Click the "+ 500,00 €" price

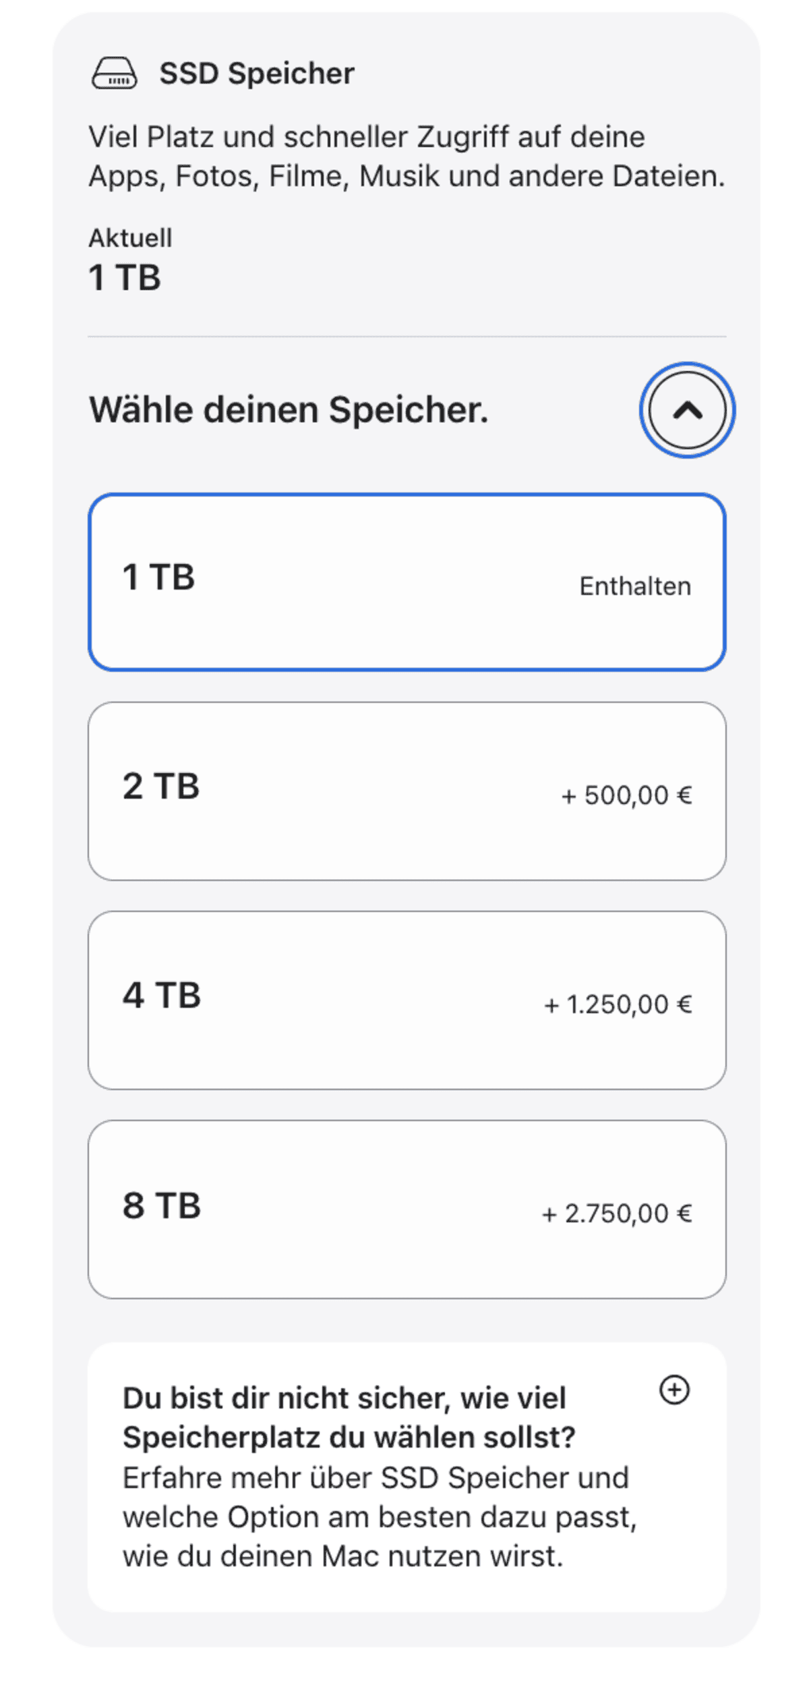tap(626, 795)
